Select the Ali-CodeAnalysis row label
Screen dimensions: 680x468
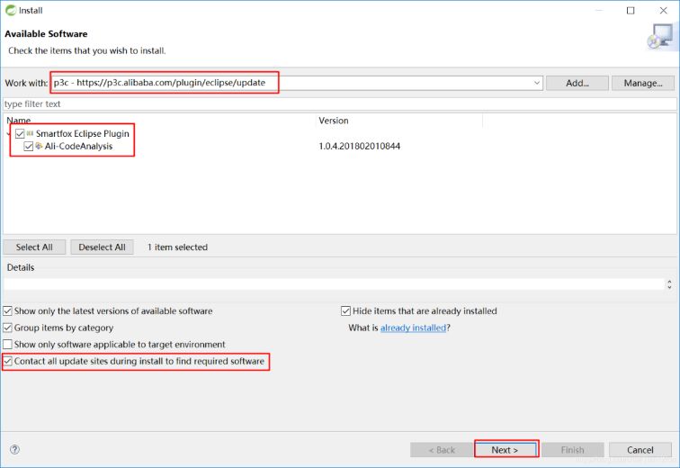tap(78, 146)
